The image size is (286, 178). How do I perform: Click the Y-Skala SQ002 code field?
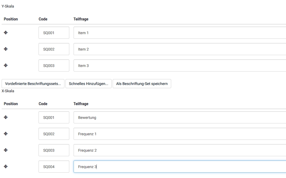(x=54, y=49)
